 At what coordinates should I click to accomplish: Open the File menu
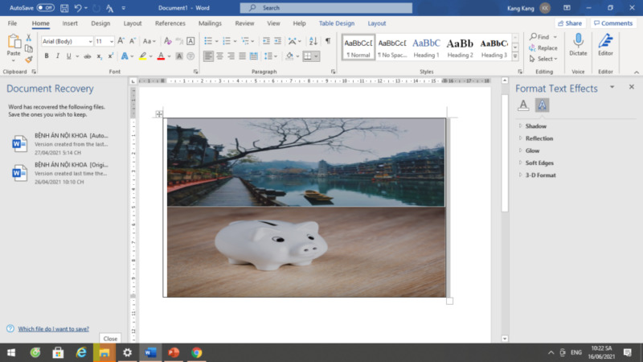[12, 23]
